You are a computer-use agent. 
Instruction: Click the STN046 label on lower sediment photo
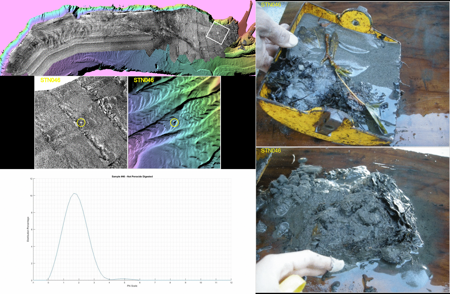271,151
